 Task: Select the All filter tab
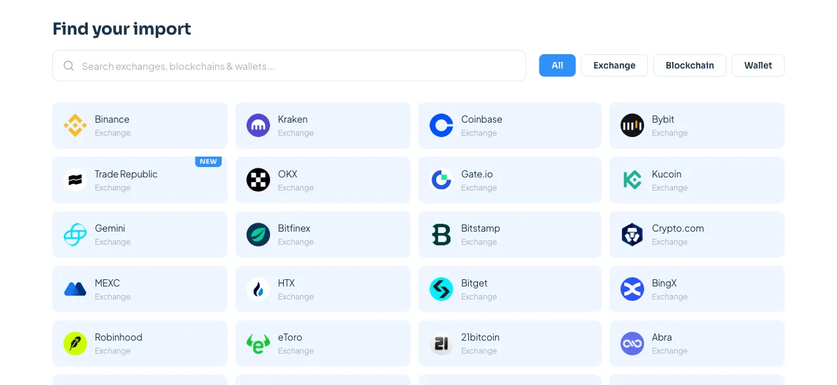click(557, 65)
